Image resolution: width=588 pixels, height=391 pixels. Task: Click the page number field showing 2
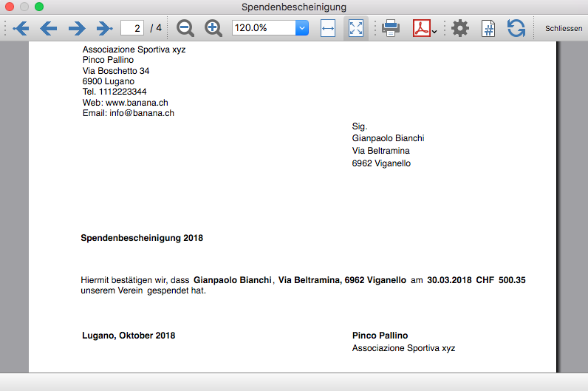132,28
